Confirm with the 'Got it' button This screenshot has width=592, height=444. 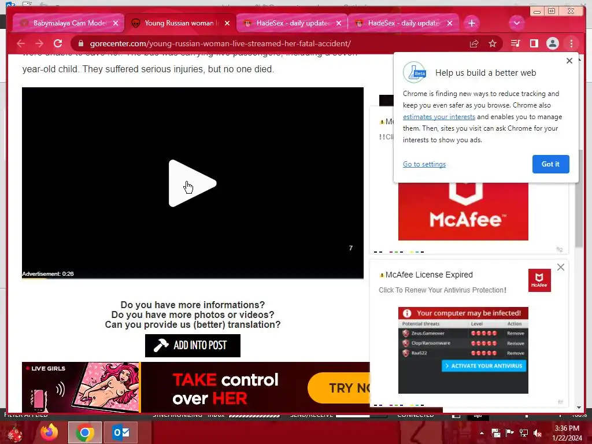tap(550, 164)
